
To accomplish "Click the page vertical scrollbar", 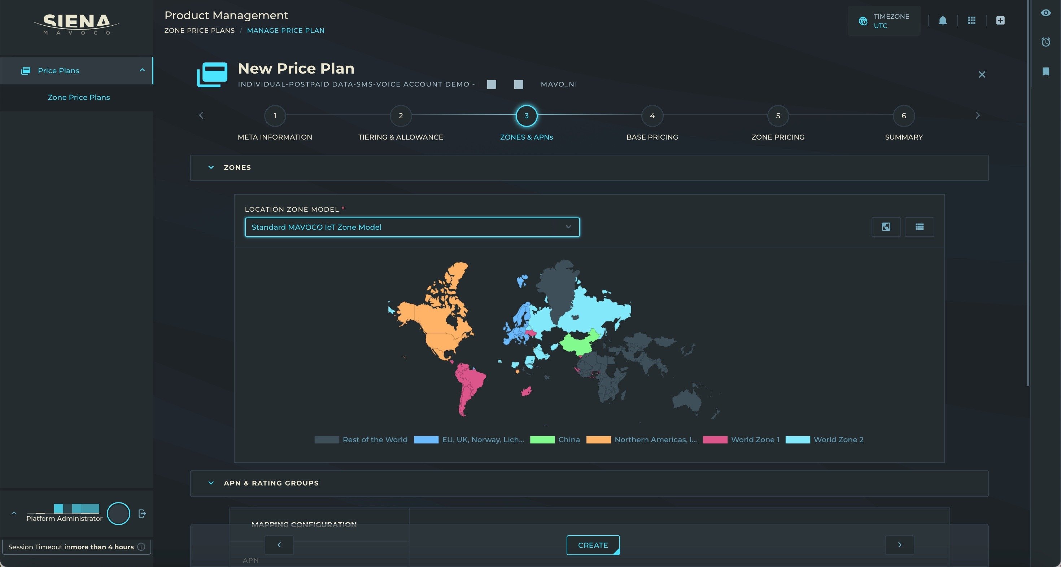I will (1028, 194).
